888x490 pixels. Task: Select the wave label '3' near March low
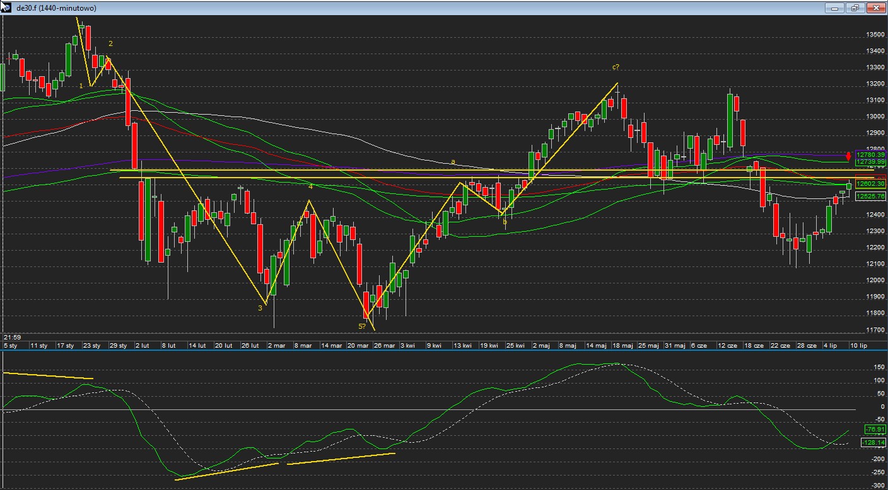coord(260,308)
